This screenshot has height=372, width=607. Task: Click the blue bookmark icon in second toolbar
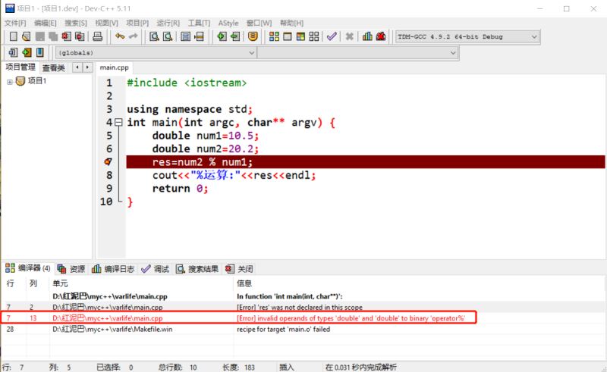pos(40,52)
